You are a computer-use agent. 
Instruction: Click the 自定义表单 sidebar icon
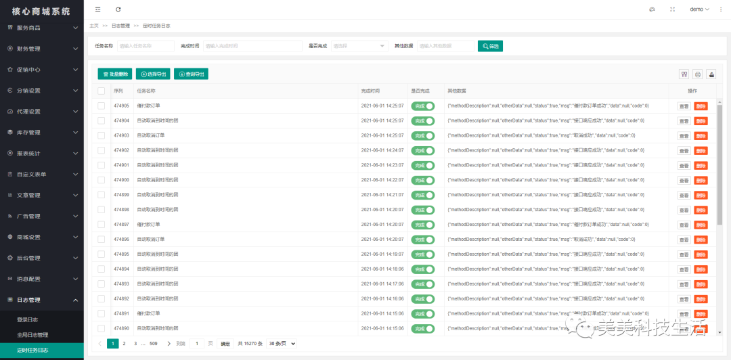point(10,175)
